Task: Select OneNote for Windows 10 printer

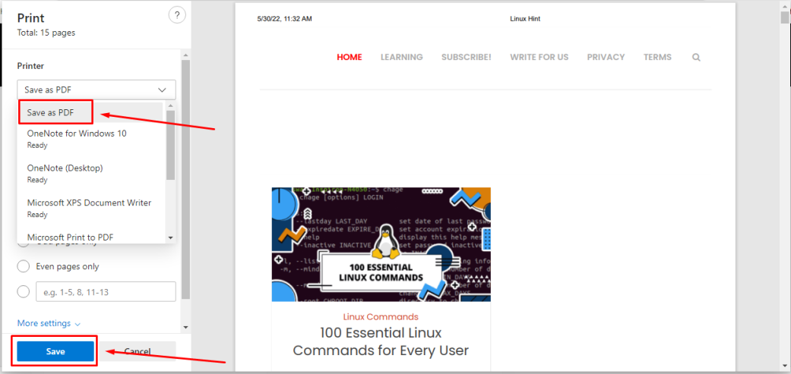Action: 91,139
